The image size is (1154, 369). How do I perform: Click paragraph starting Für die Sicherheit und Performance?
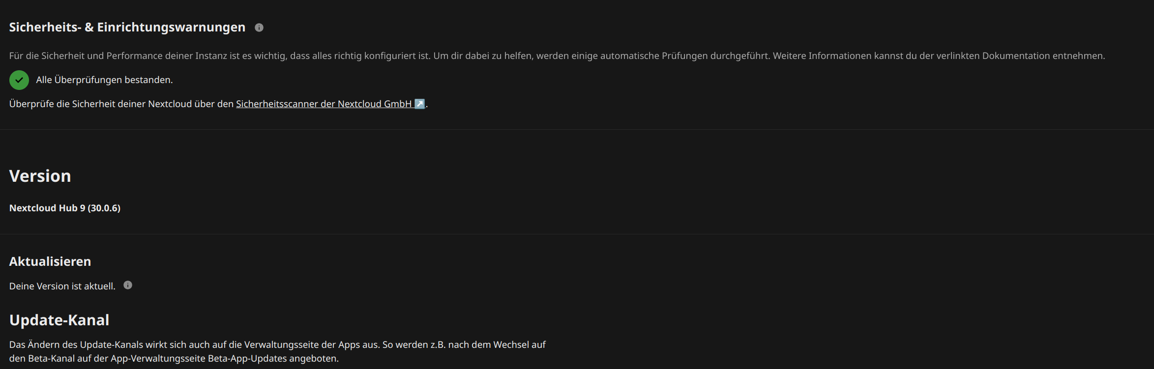(x=557, y=56)
